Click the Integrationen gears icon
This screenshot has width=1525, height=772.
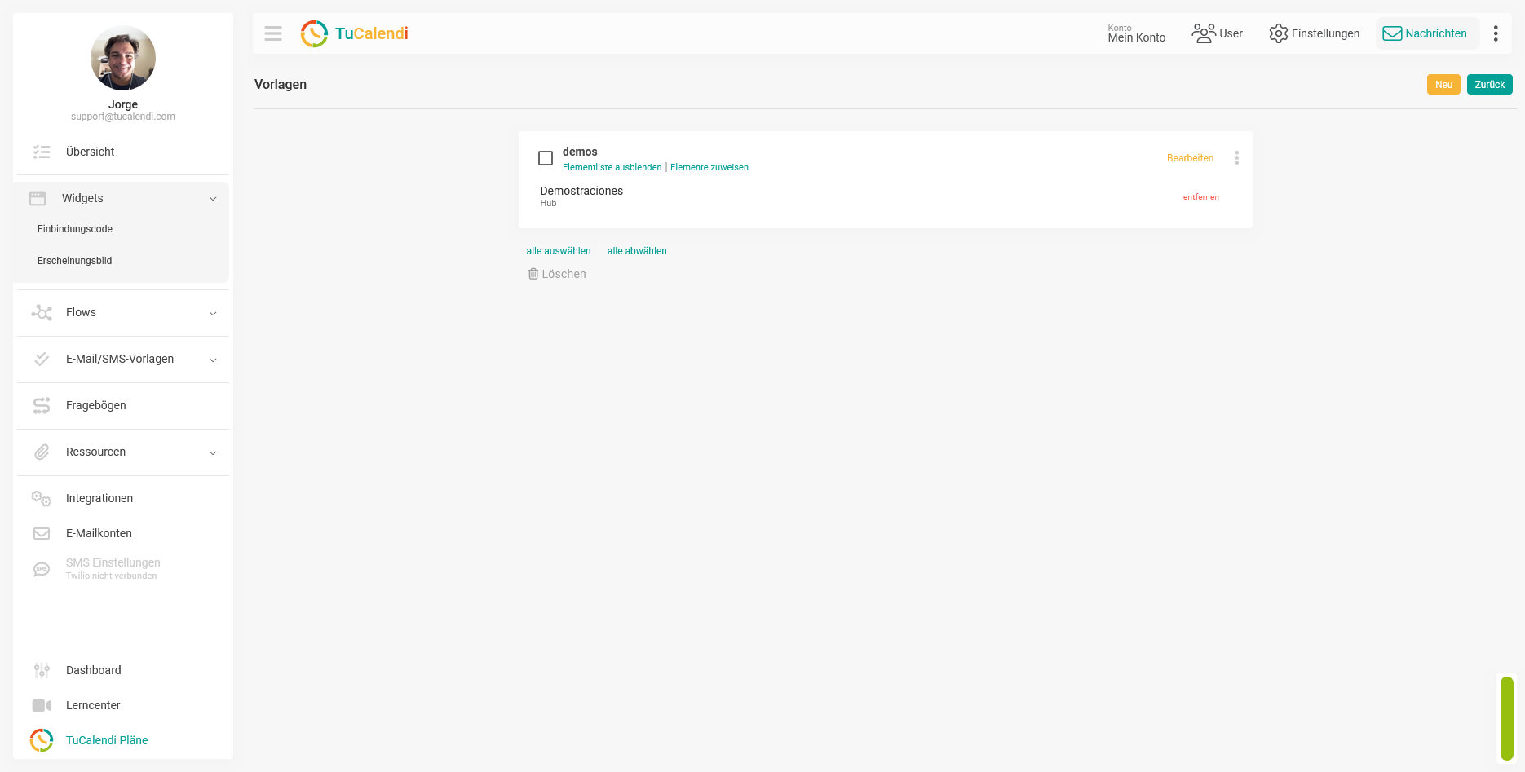point(42,498)
